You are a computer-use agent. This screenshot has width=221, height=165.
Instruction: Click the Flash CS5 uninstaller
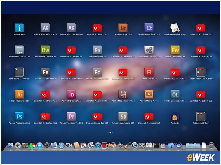pos(175,73)
